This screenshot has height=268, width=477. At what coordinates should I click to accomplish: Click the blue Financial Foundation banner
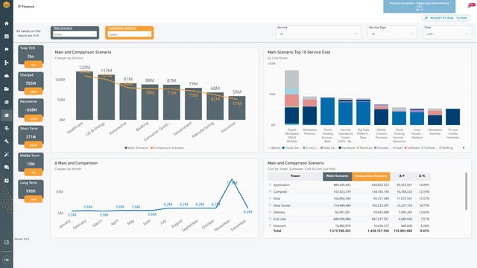point(419,7)
